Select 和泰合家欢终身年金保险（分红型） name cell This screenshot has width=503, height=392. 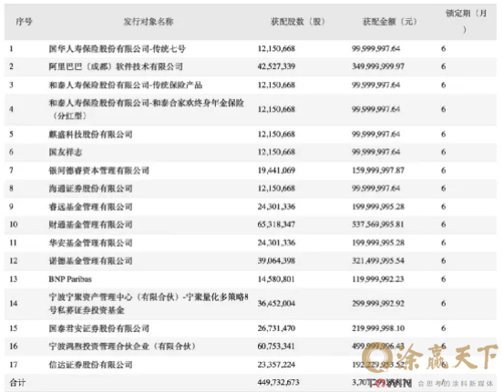click(147, 109)
